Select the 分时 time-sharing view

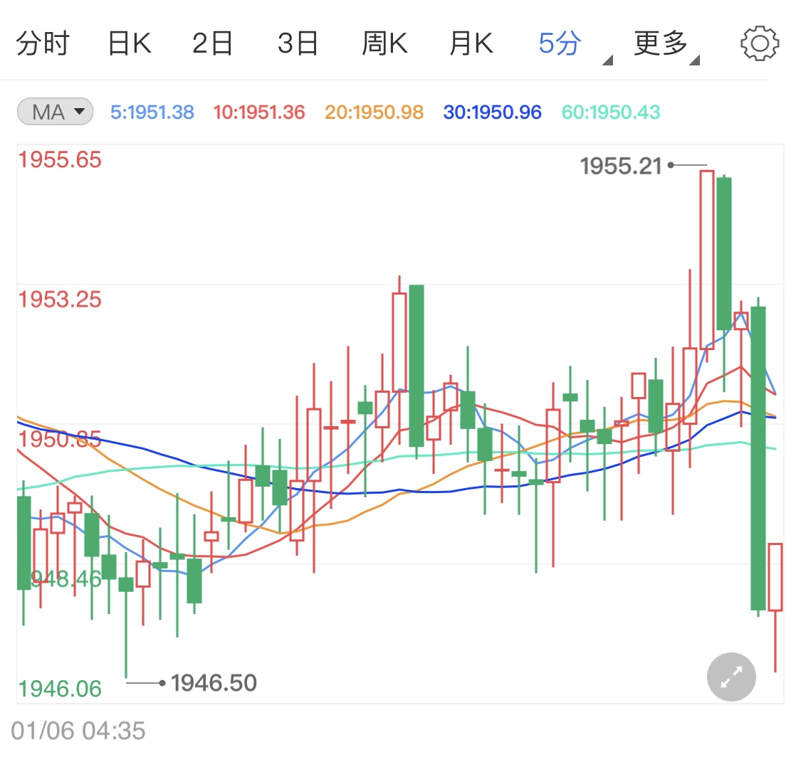click(x=43, y=43)
